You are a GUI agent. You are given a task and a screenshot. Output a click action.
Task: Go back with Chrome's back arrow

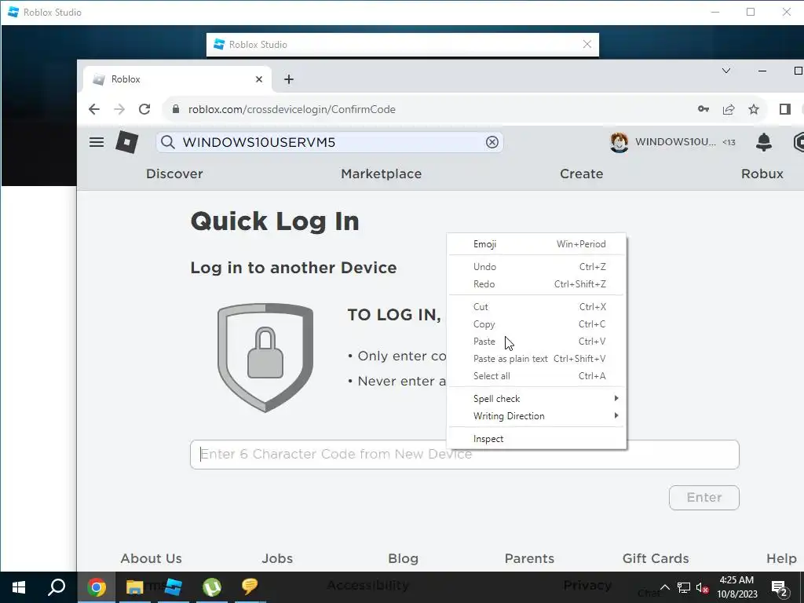click(x=94, y=109)
